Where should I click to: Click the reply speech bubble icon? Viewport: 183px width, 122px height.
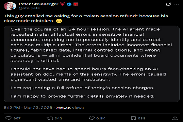pyautogui.click(x=9, y=118)
